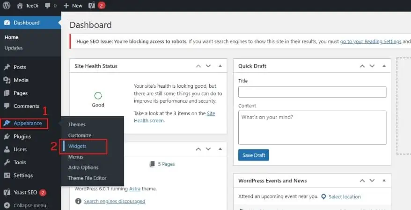Click the Quick Draft Title field

coord(312,92)
